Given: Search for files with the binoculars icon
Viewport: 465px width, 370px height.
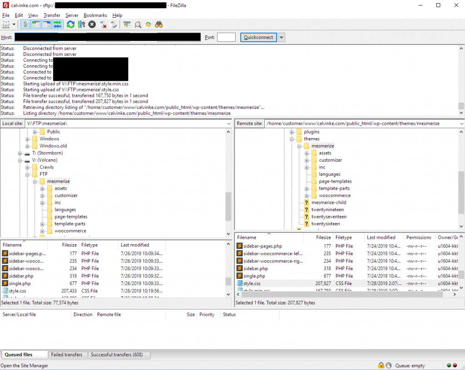Looking at the screenshot, I should pyautogui.click(x=159, y=25).
